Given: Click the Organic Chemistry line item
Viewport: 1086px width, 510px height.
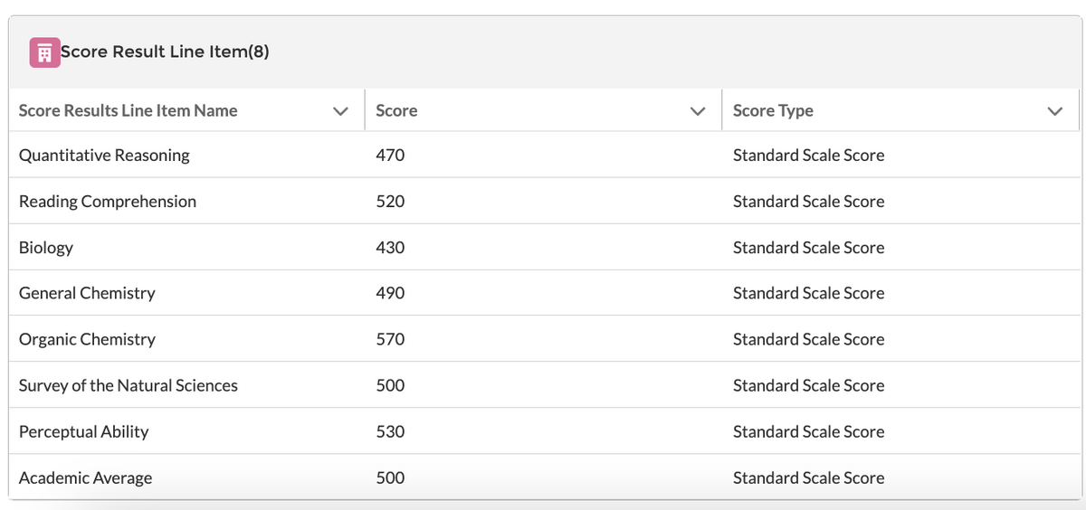Looking at the screenshot, I should pos(87,339).
